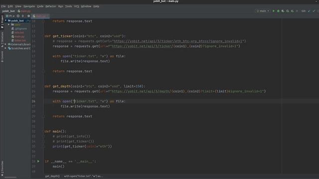The height and width of the screenshot is (179, 319).
Task: Click the .gitignore file icon in project tree
Action: tap(12, 29)
